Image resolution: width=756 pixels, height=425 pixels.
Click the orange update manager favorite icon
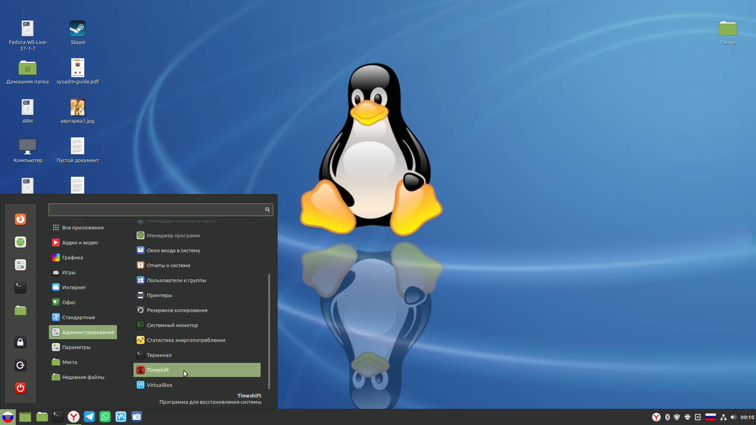(x=21, y=219)
